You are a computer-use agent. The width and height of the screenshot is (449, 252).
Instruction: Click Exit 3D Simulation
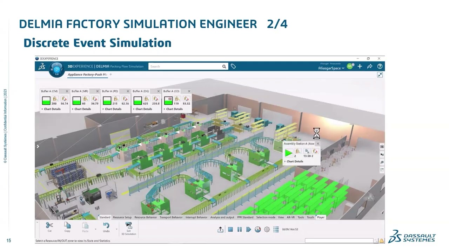[x=129, y=229]
